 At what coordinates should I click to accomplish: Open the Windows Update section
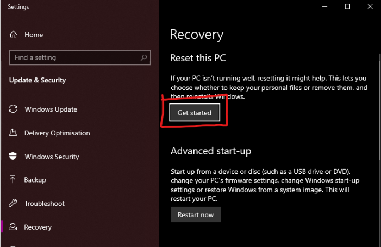pyautogui.click(x=51, y=109)
